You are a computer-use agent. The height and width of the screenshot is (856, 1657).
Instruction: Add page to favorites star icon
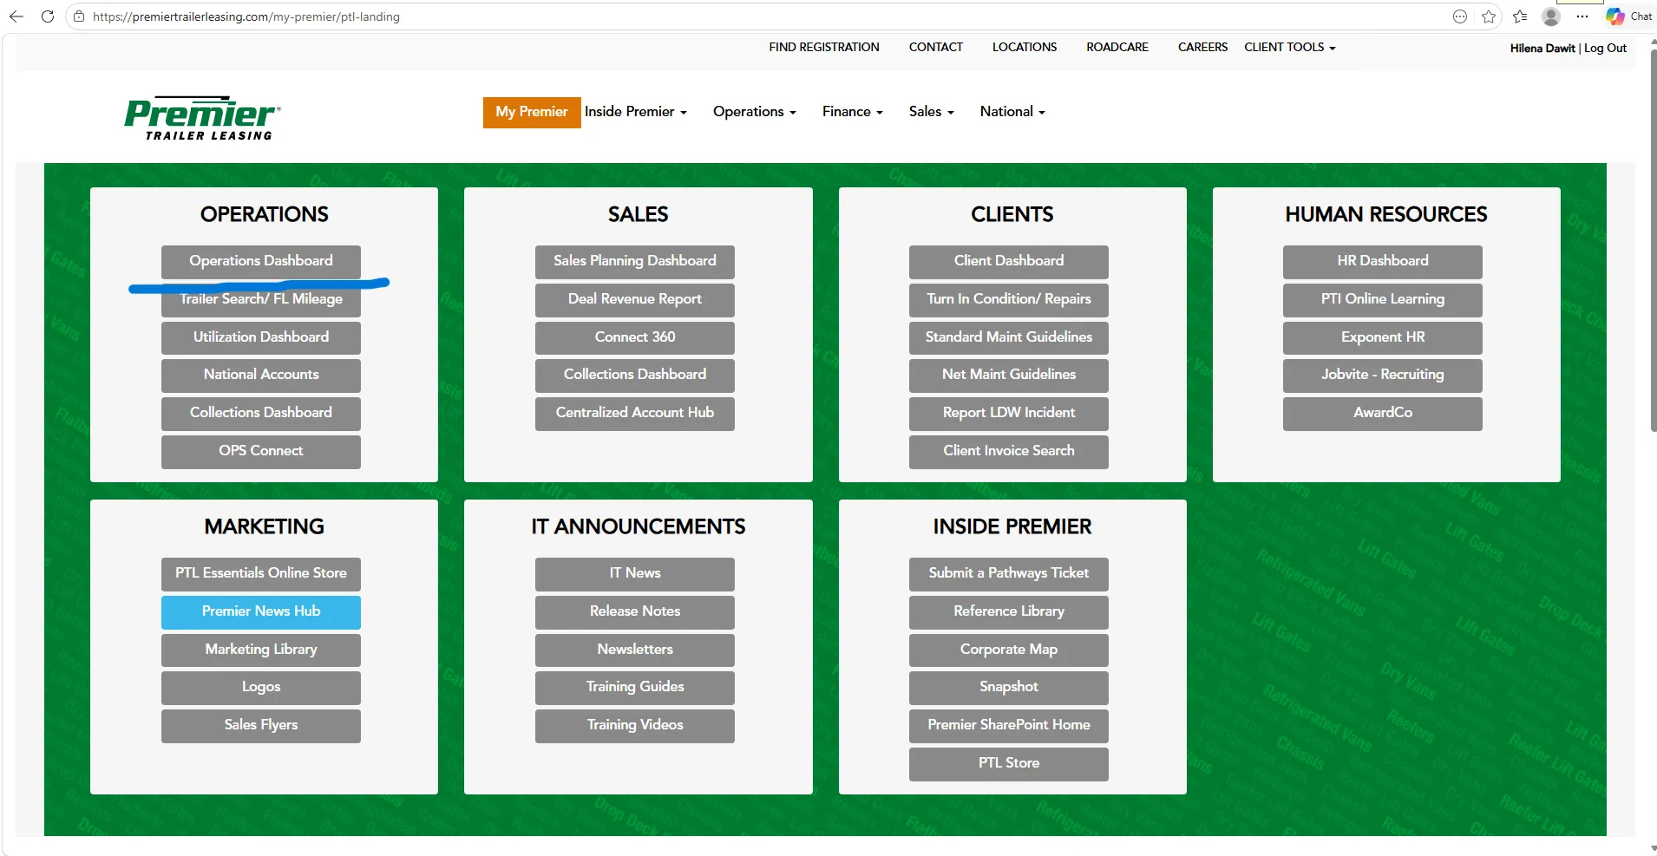(1489, 16)
